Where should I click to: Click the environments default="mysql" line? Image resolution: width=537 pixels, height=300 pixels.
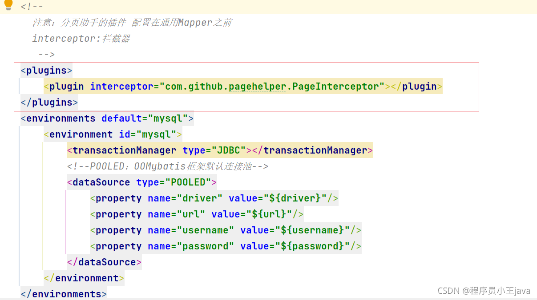[x=107, y=118]
